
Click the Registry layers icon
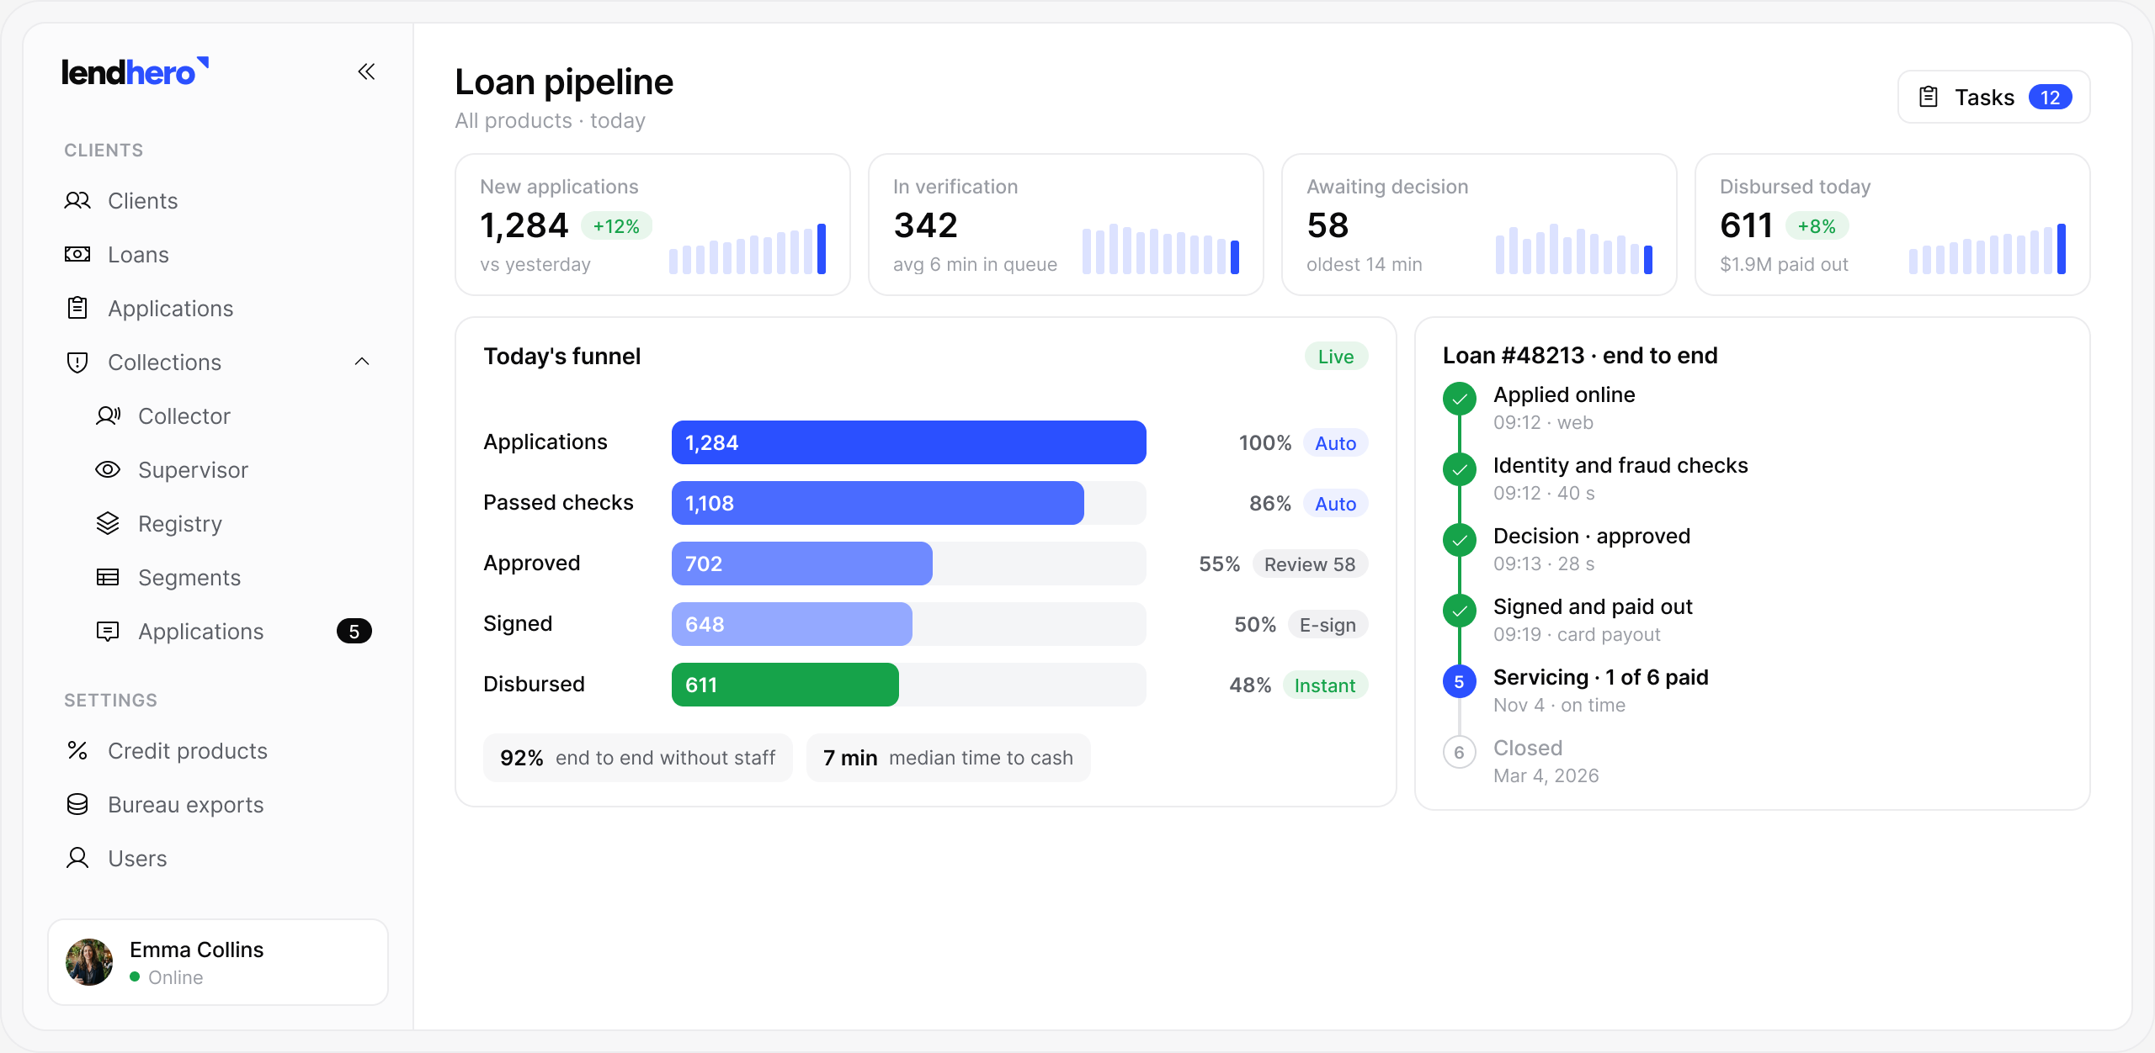[108, 524]
